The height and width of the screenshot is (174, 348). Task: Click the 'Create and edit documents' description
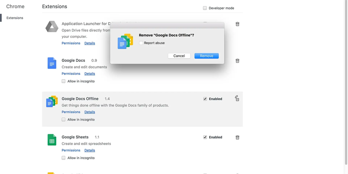coord(84,67)
